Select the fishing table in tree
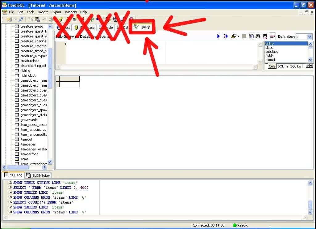The height and width of the screenshot is (229, 316). [25, 71]
